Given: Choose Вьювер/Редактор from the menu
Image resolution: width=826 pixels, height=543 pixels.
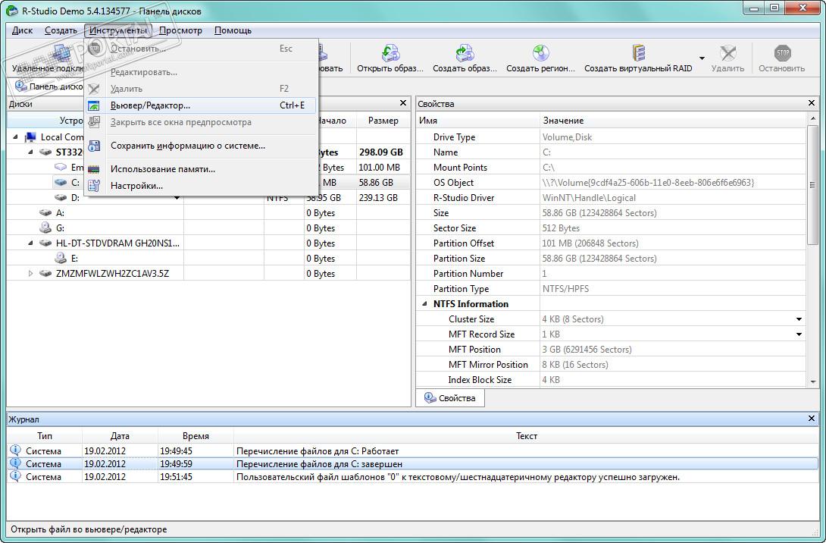Looking at the screenshot, I should pos(150,105).
